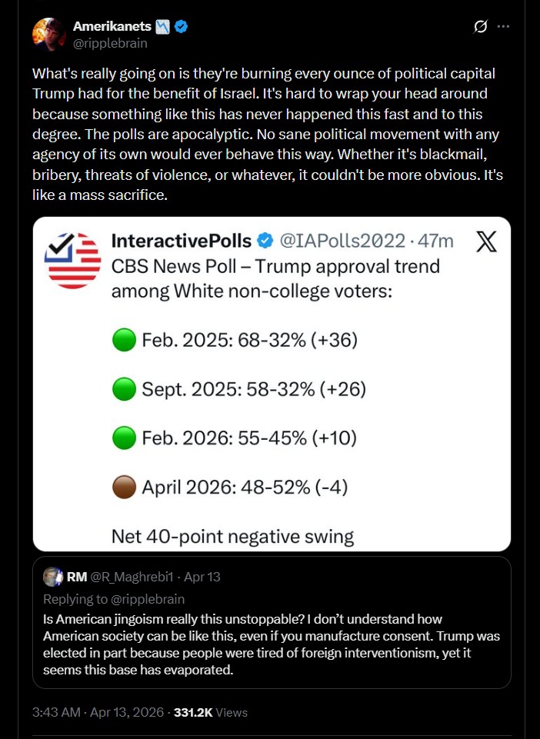Click the InteractivePolls flag checkmark logo
Viewport: 540px width, 739px height.
coord(72,261)
